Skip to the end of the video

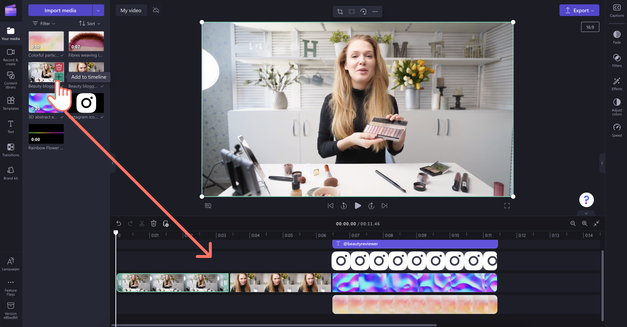click(385, 206)
